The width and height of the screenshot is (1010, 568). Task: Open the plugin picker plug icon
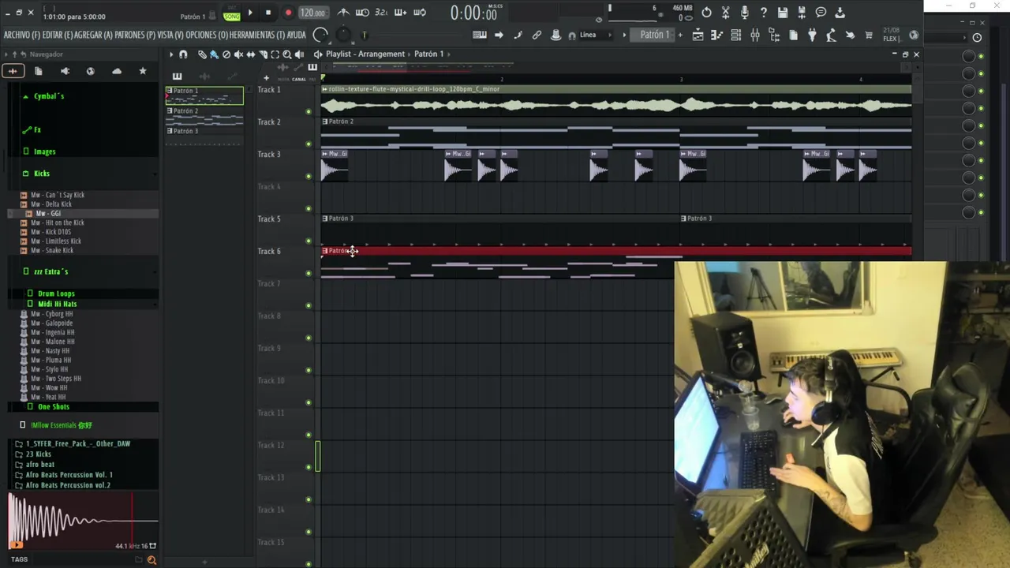pos(812,35)
